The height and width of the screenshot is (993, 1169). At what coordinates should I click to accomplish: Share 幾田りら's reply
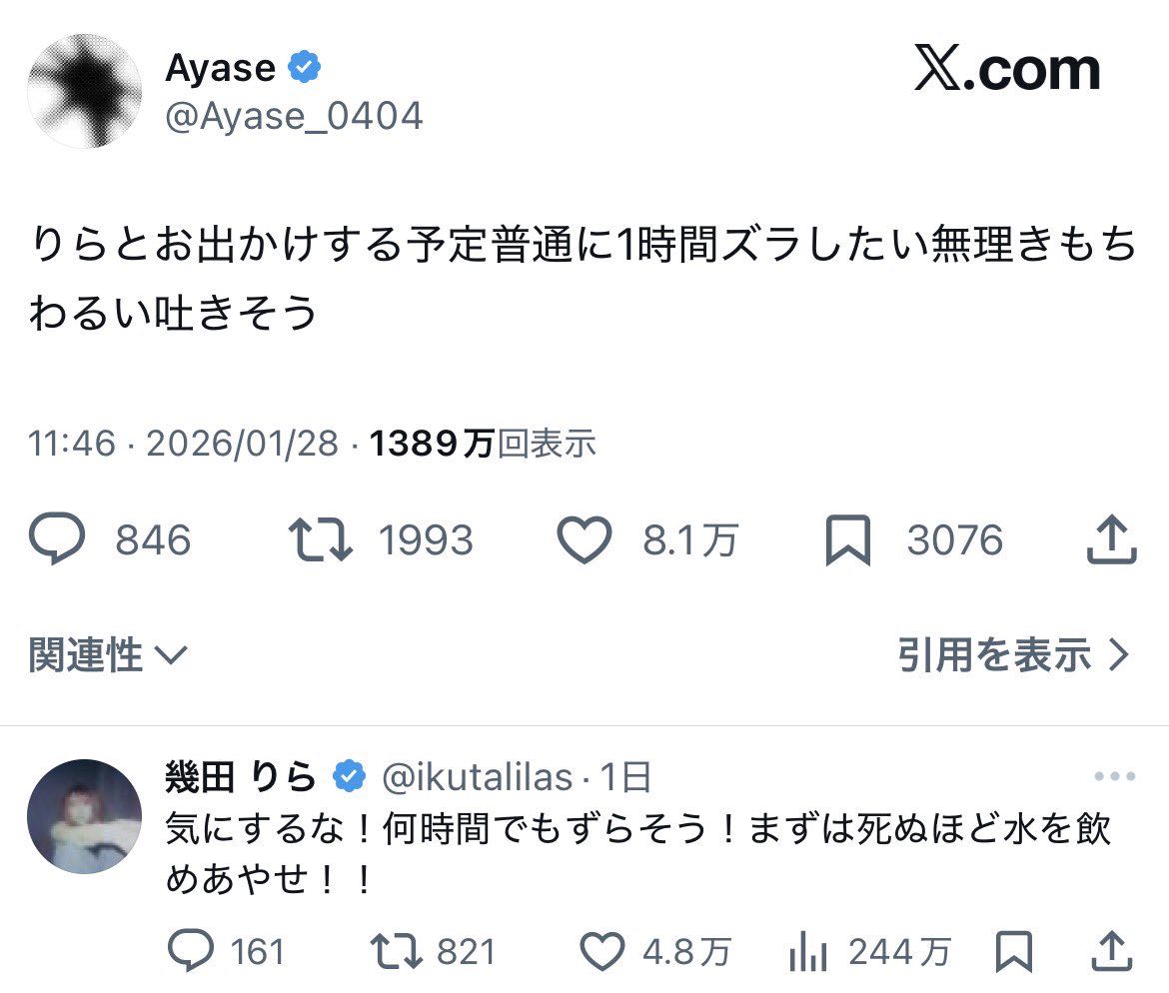click(x=1111, y=952)
